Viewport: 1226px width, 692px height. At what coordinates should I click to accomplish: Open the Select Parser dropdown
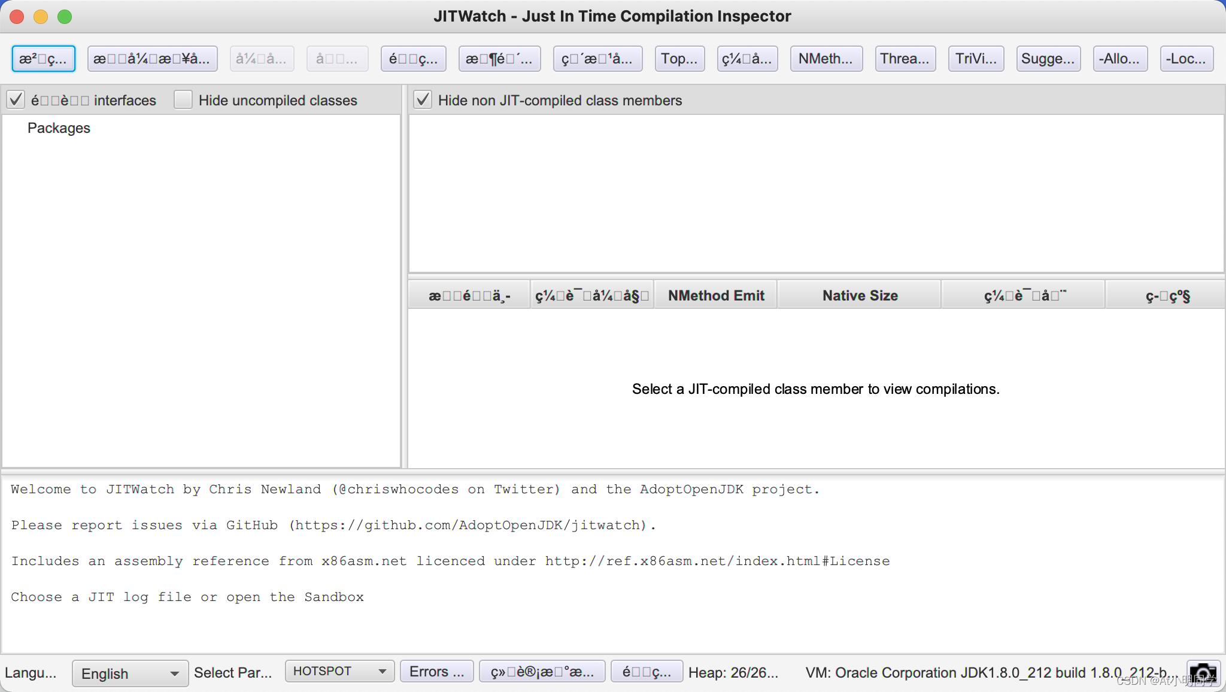[x=337, y=671]
